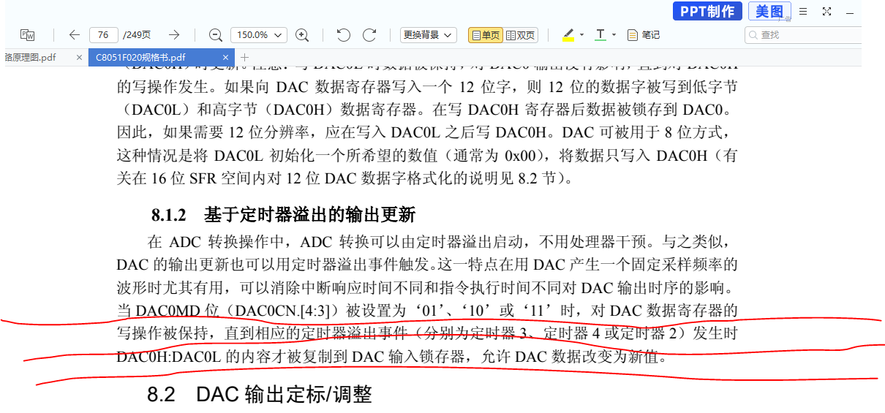Open the hamburger menu icon
The image size is (885, 413).
pyautogui.click(x=803, y=11)
